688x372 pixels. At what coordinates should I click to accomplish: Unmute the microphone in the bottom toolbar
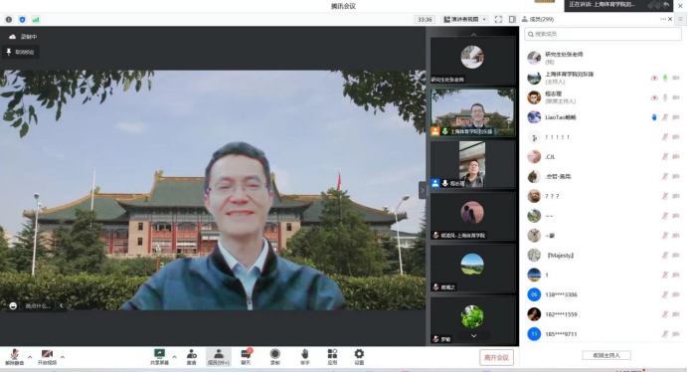tap(15, 357)
